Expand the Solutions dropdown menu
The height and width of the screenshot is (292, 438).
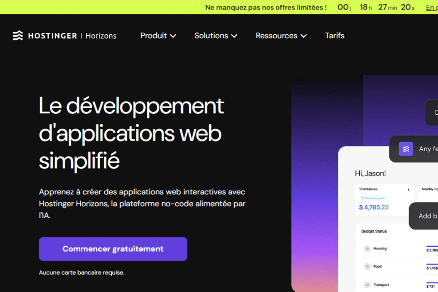click(216, 36)
